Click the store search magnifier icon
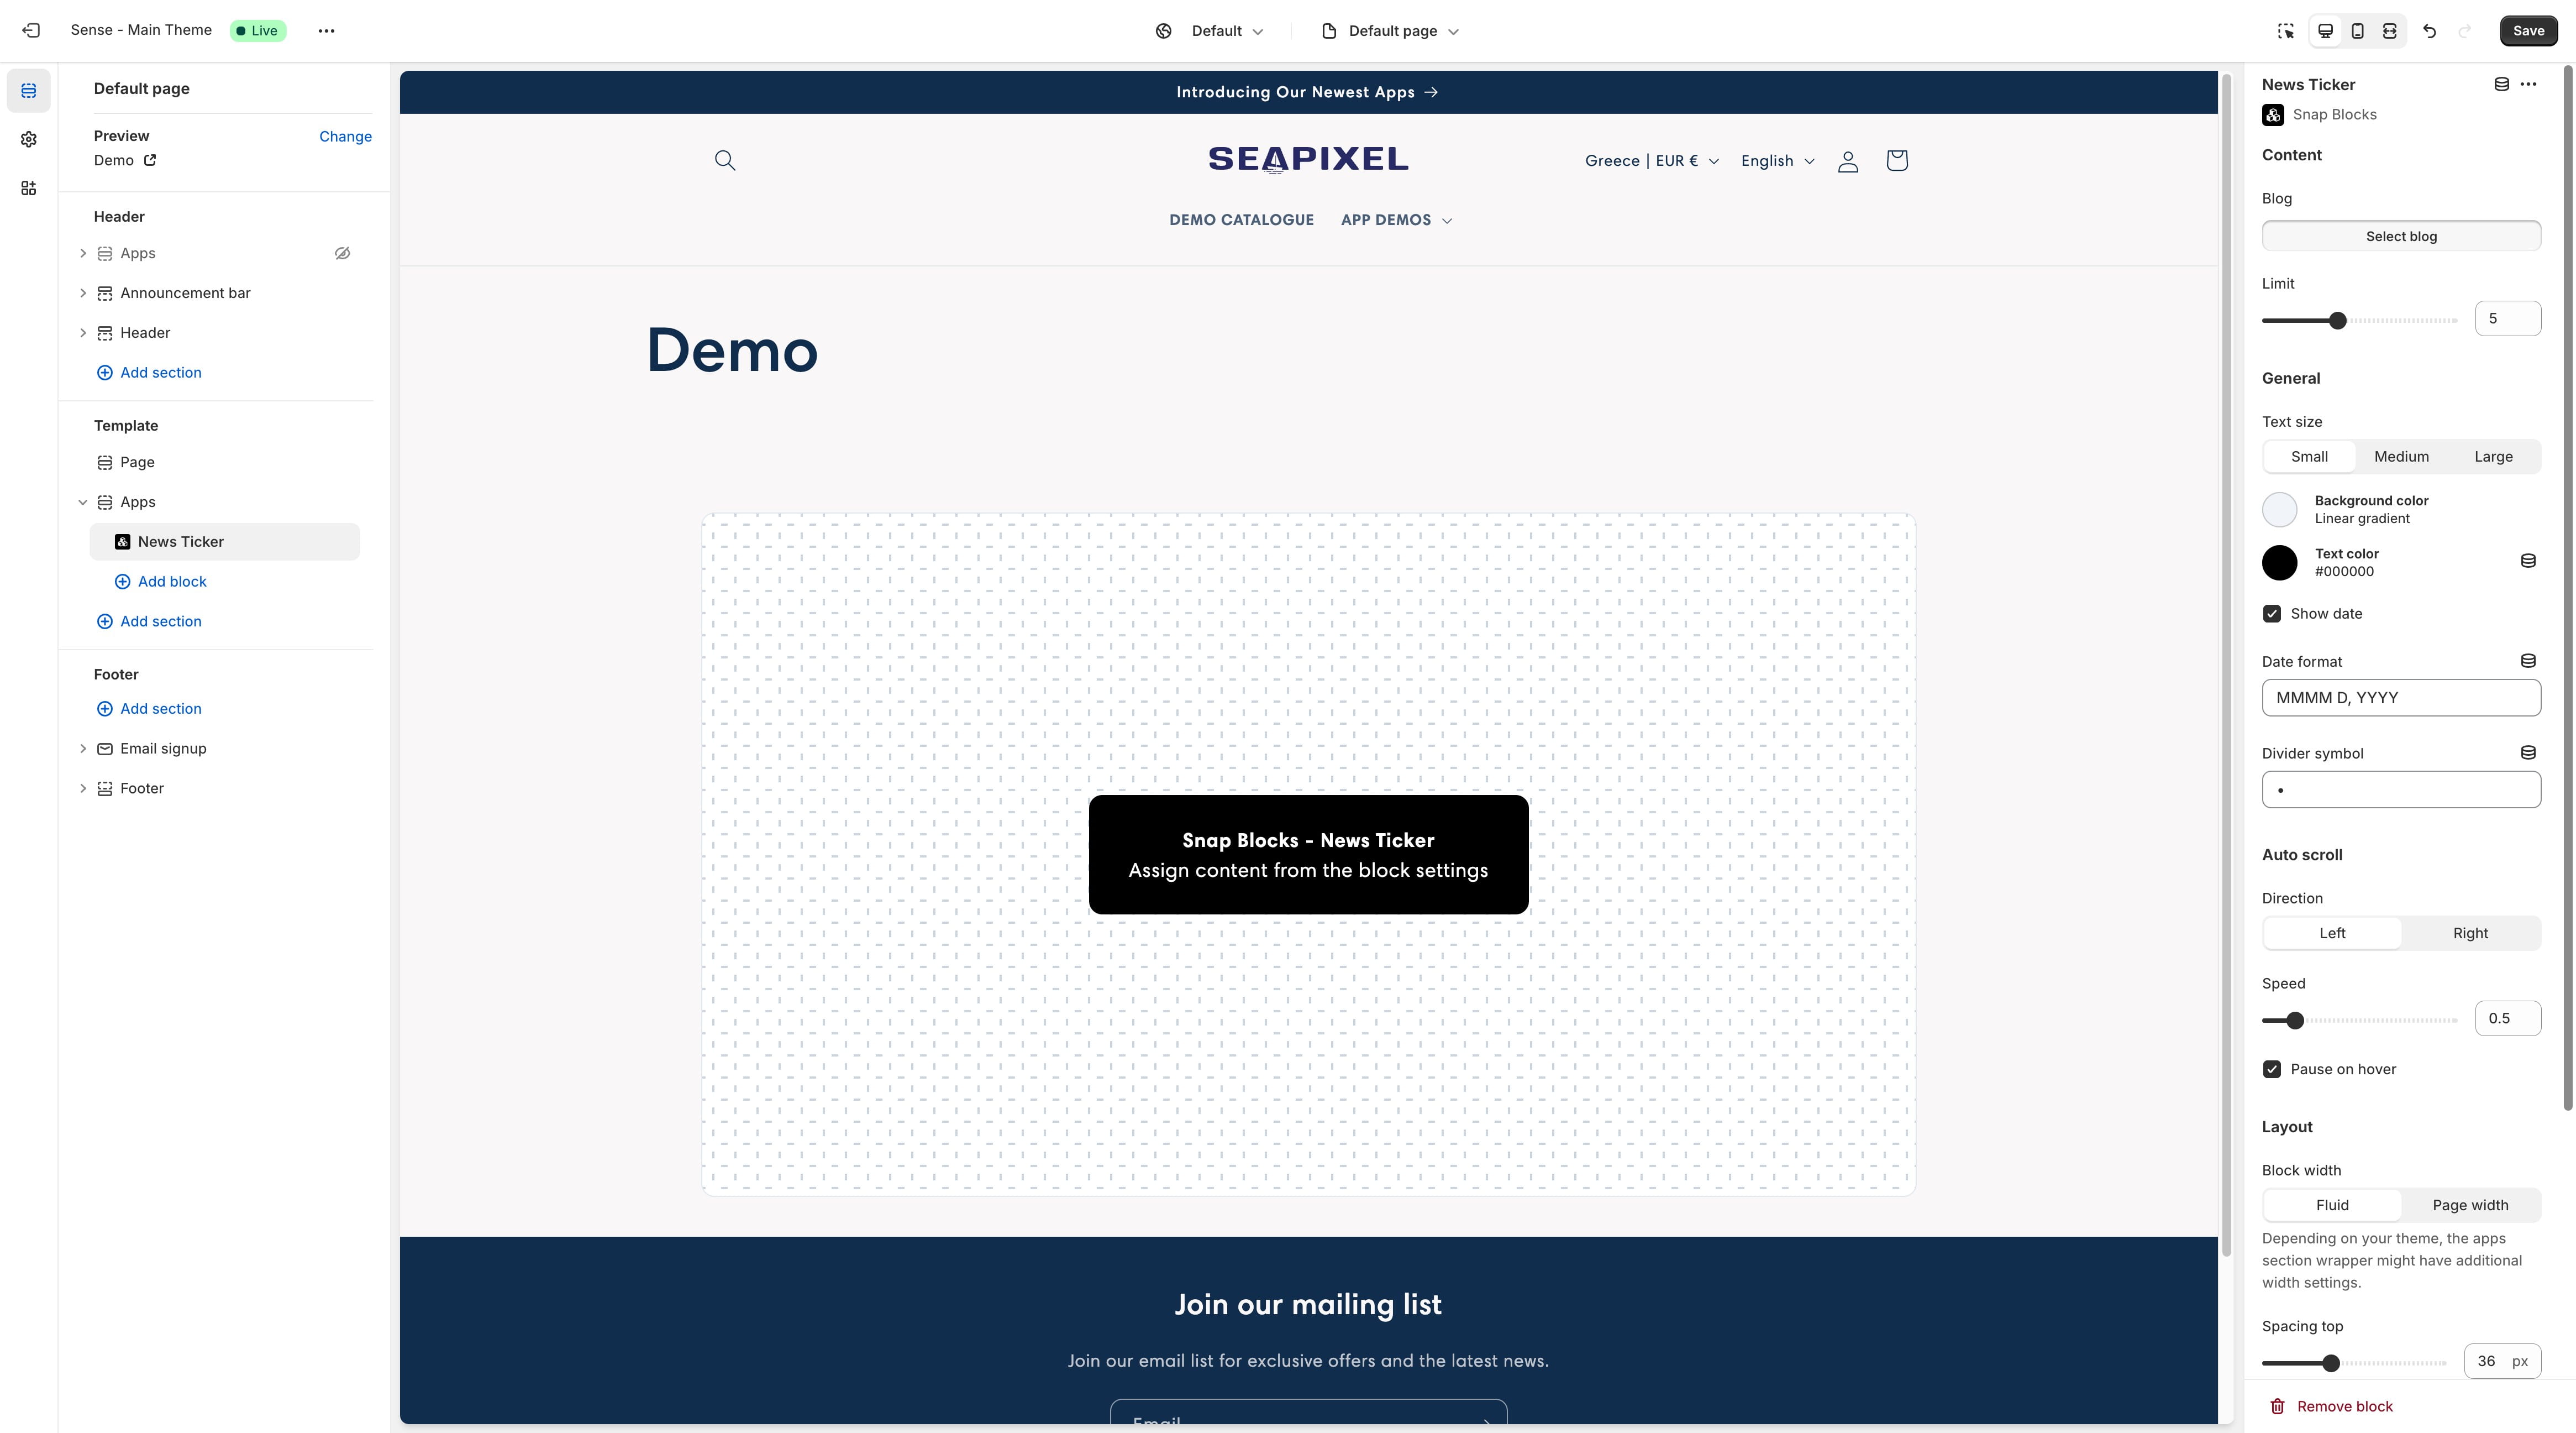The height and width of the screenshot is (1433, 2576). (725, 160)
